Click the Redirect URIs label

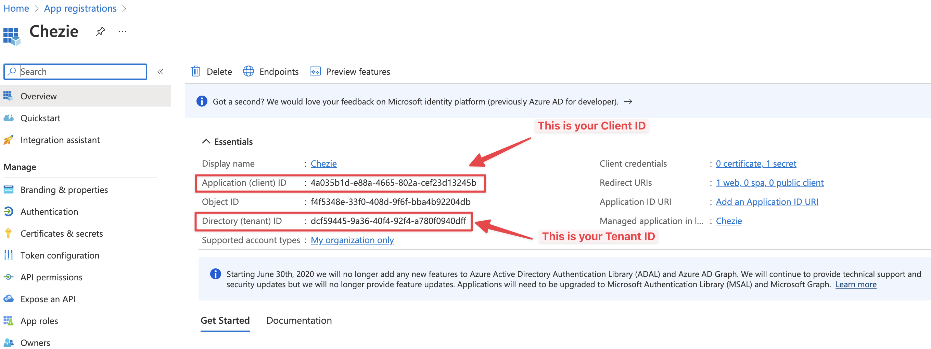pyautogui.click(x=626, y=182)
